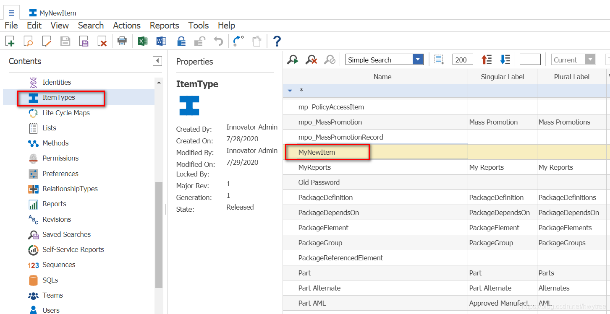Click the View item magnifier page icon

(28, 41)
